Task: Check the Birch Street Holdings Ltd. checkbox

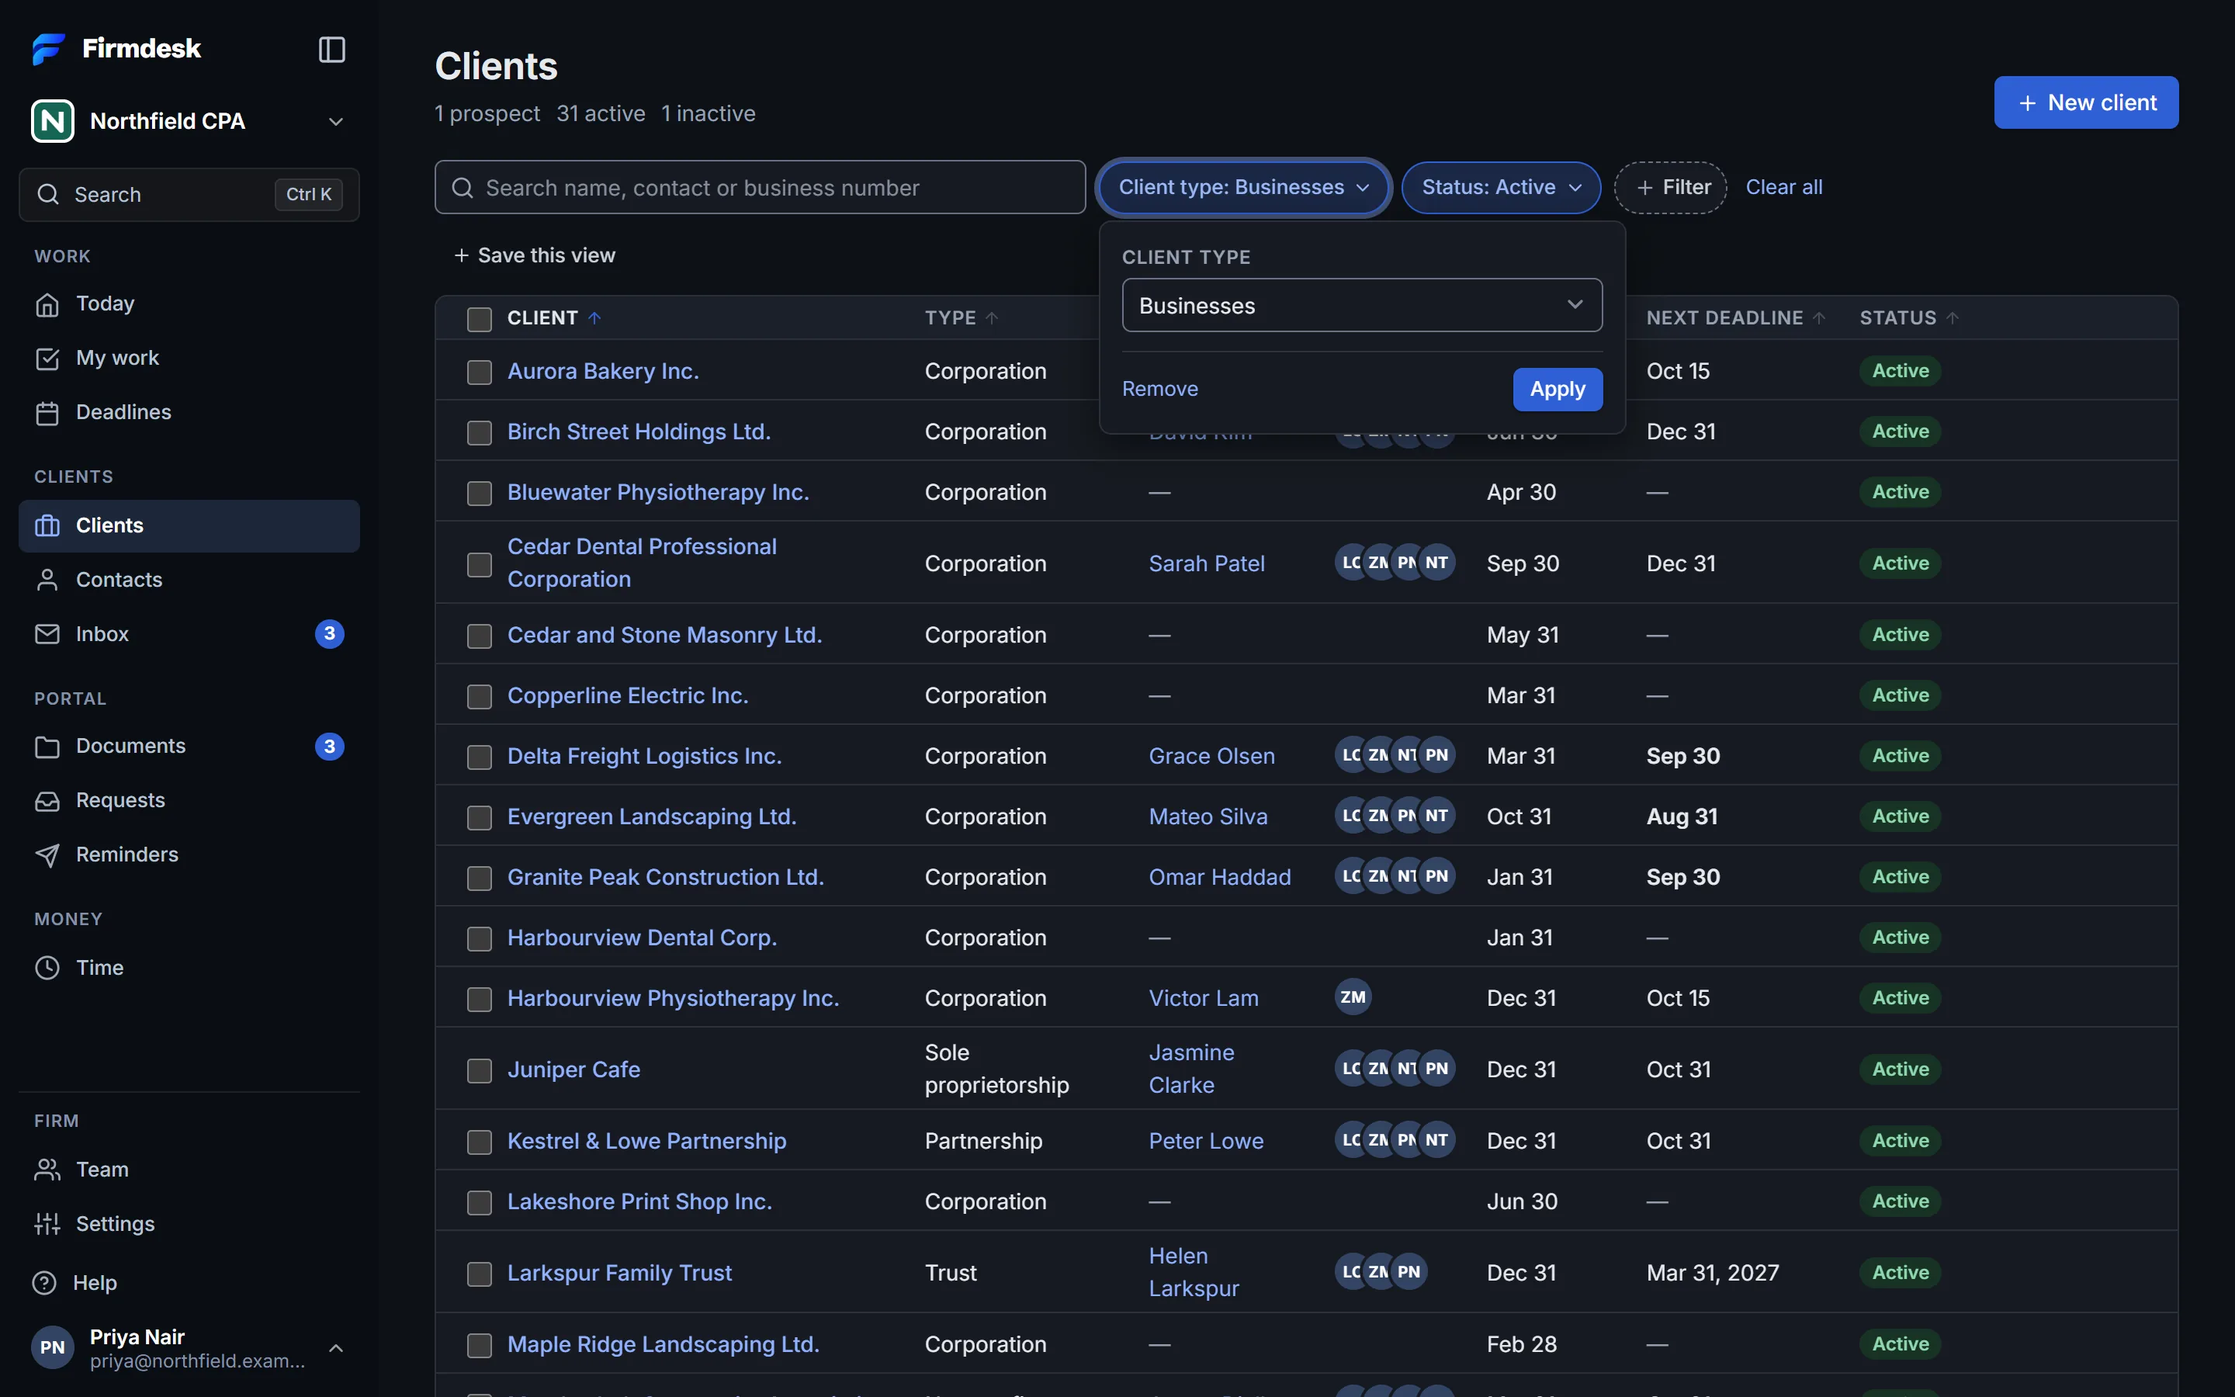Action: [480, 432]
